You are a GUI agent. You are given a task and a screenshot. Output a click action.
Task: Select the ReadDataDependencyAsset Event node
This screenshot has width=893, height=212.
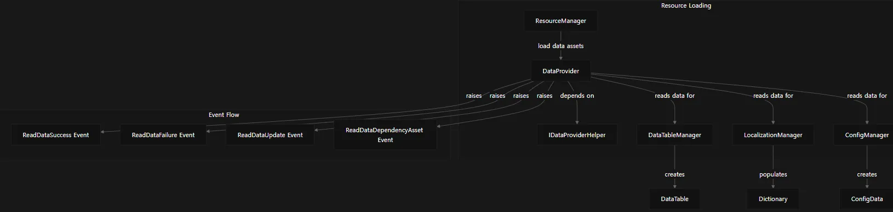385,135
